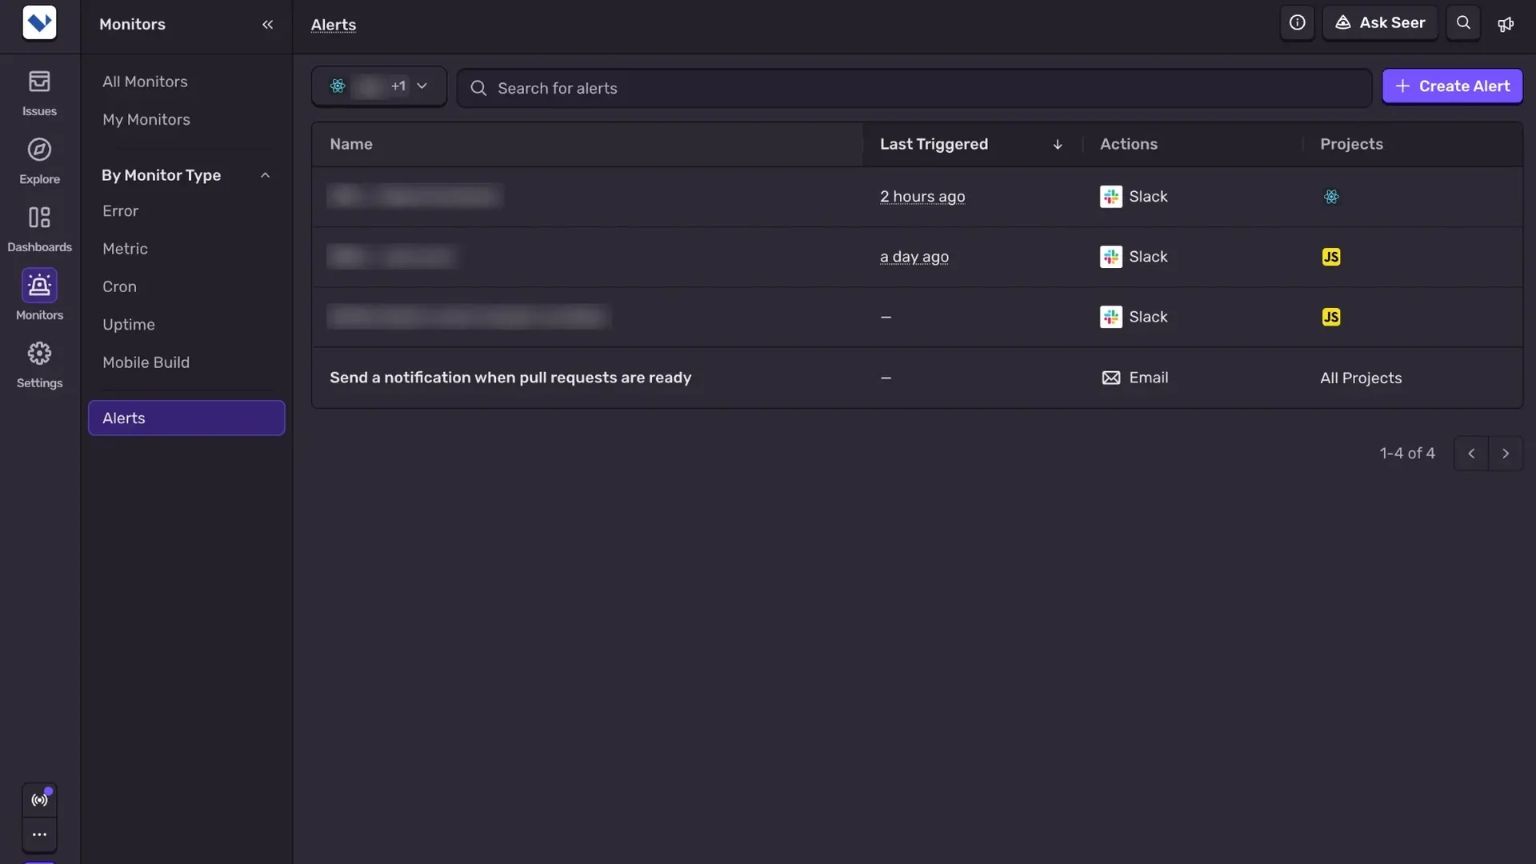Image resolution: width=1536 pixels, height=864 pixels.
Task: Go to the next page of alerts
Action: tap(1505, 454)
